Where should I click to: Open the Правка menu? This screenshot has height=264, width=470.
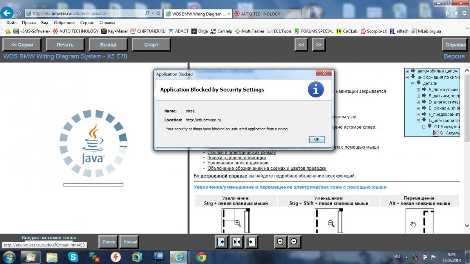pyautogui.click(x=29, y=23)
